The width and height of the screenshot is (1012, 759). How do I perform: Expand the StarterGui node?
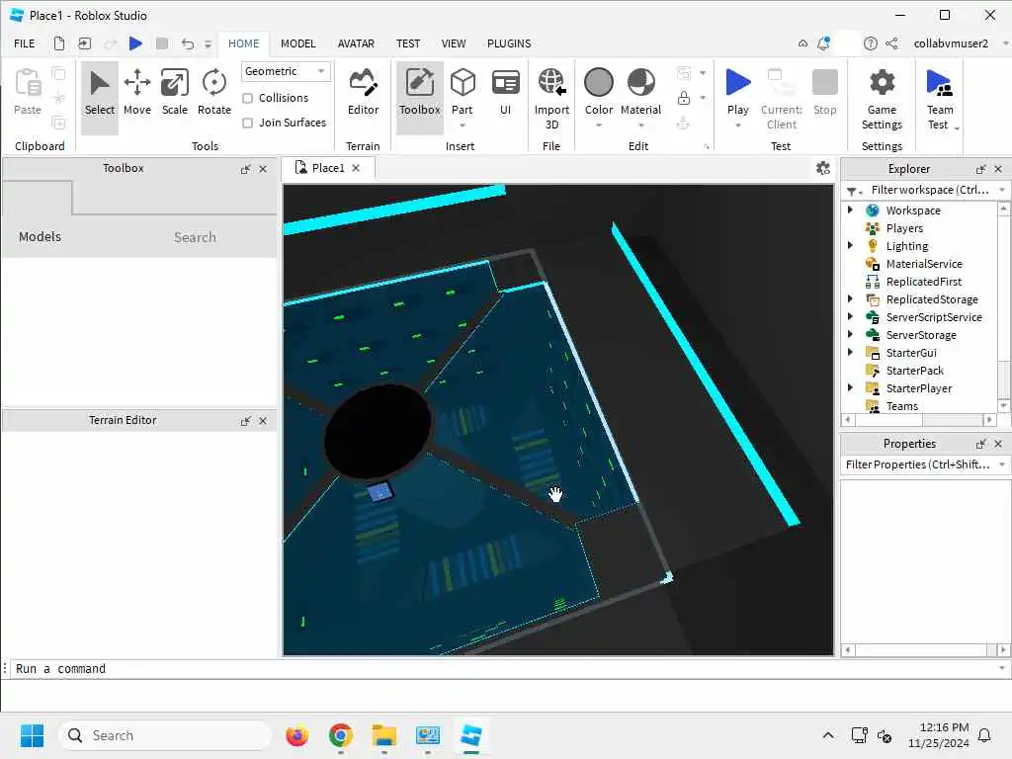pos(850,352)
